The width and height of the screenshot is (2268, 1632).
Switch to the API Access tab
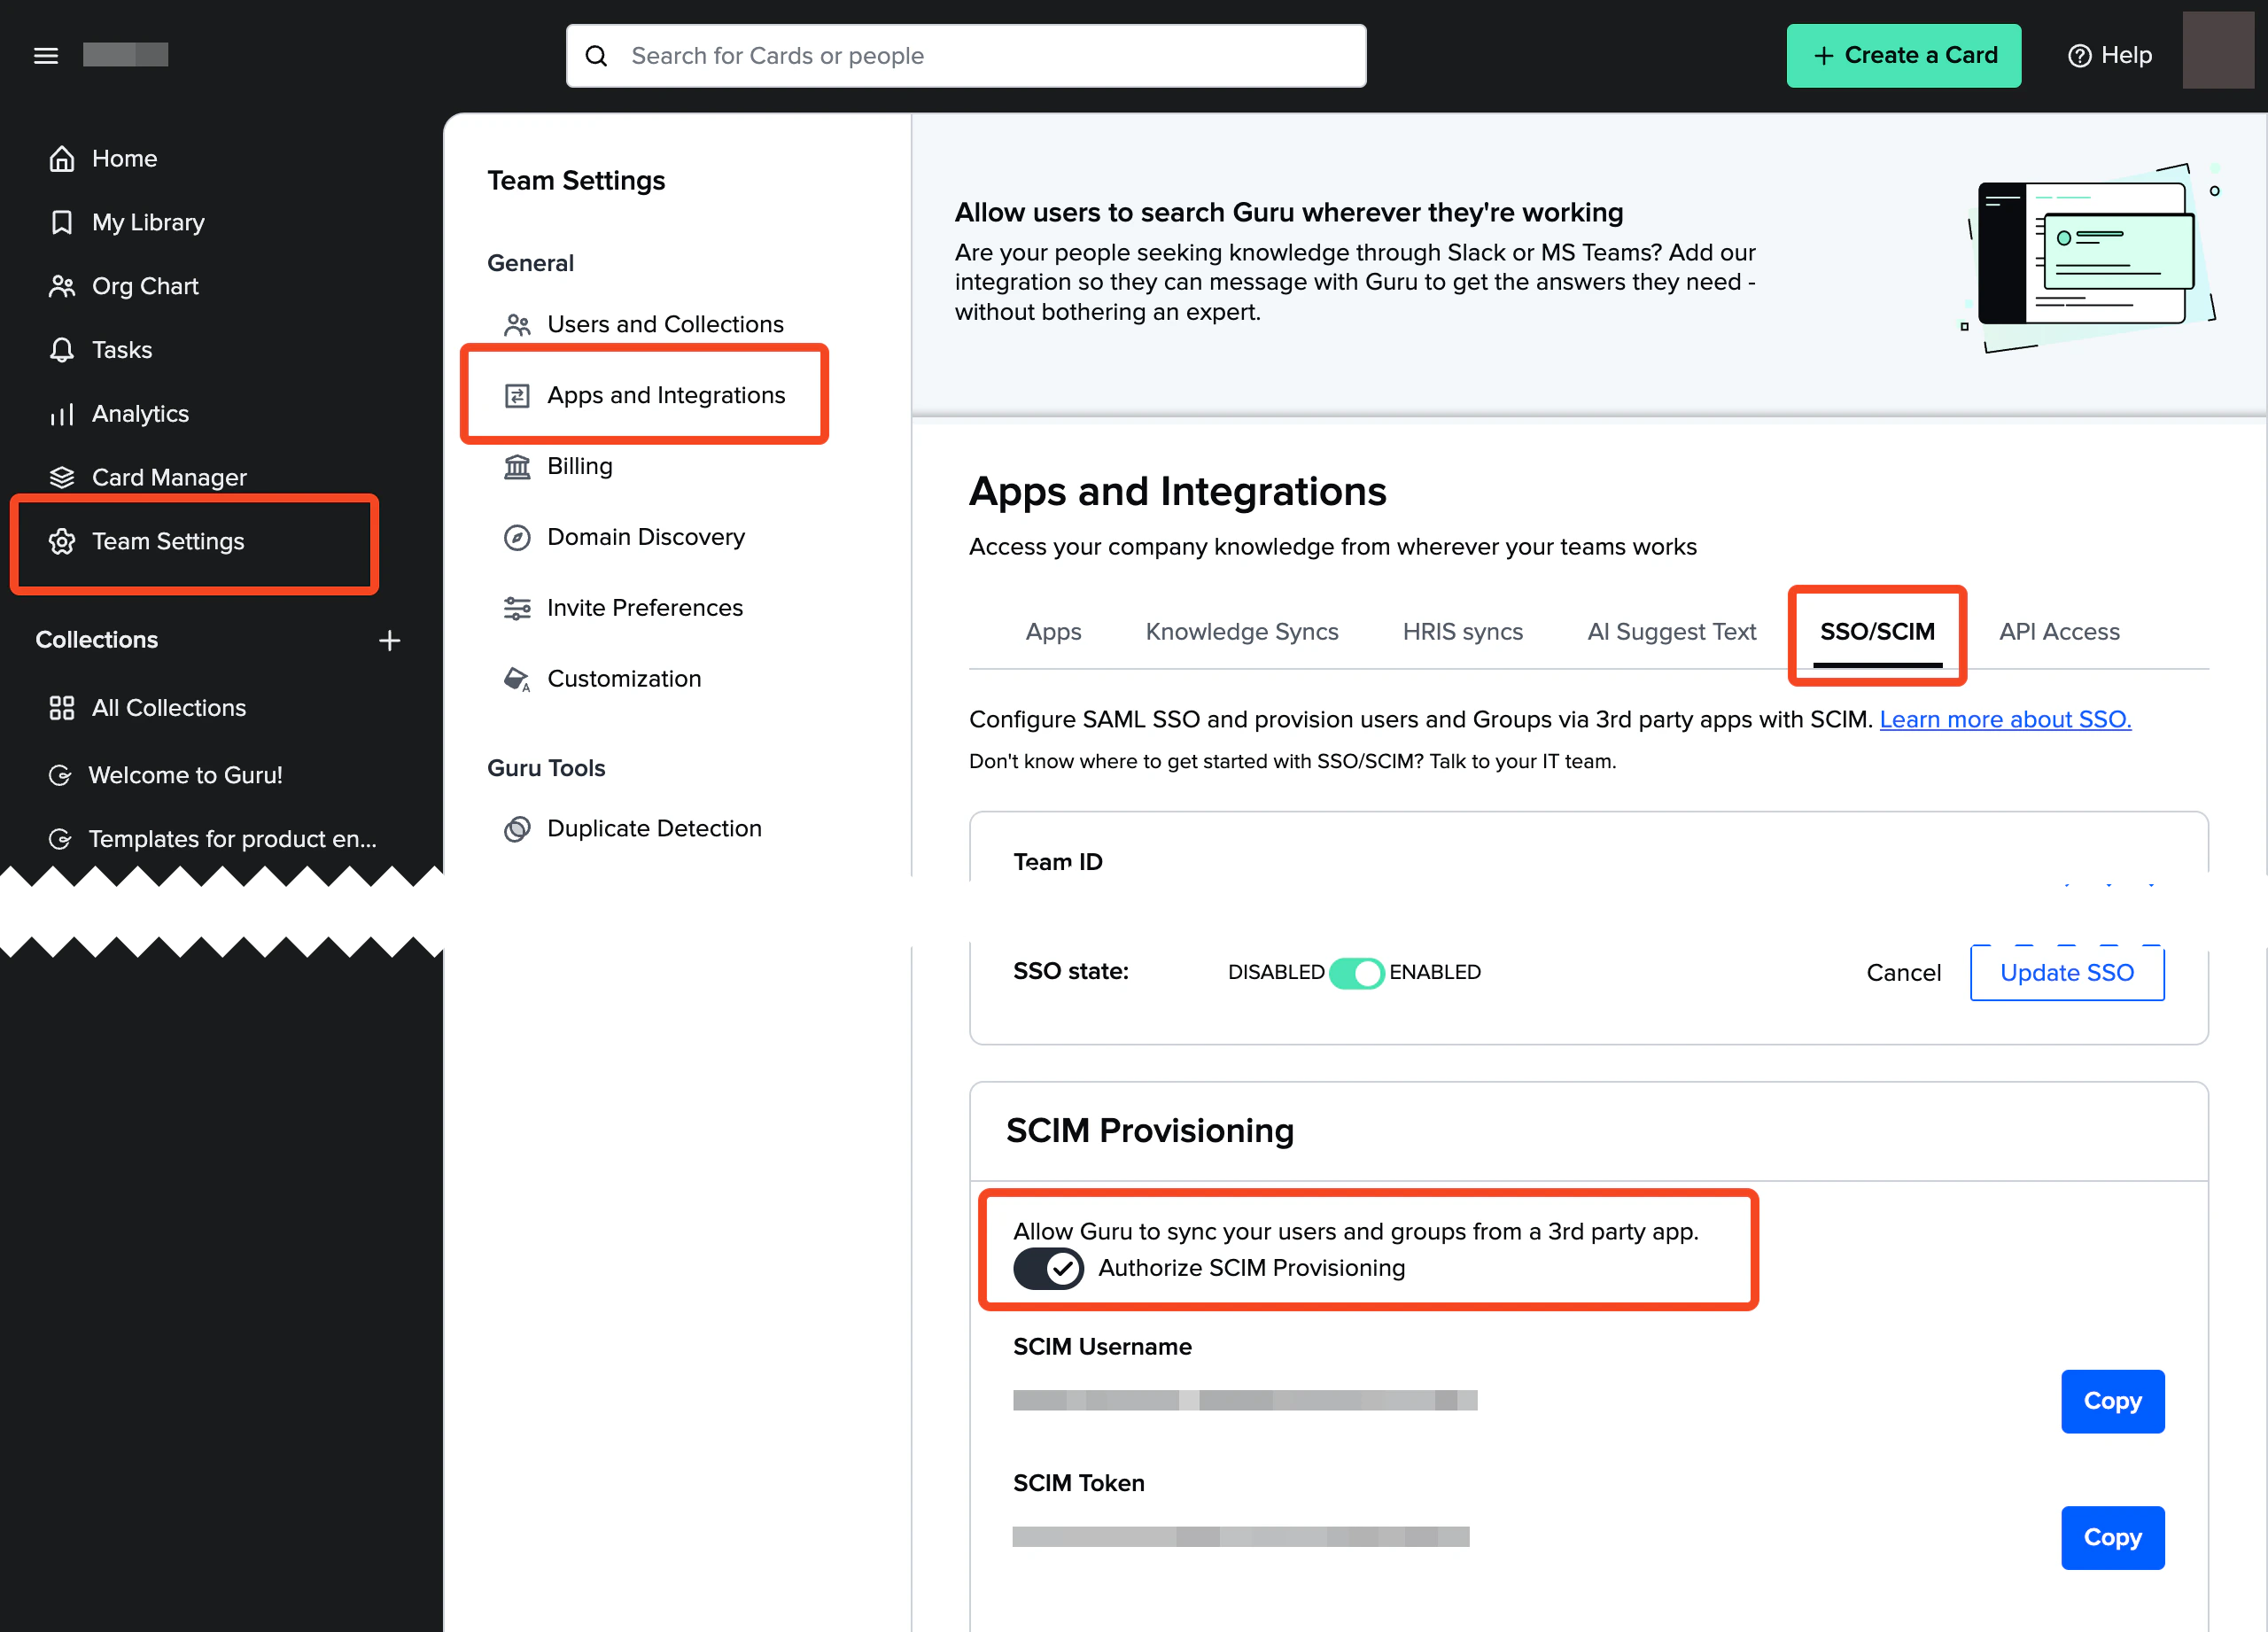pyautogui.click(x=2059, y=632)
